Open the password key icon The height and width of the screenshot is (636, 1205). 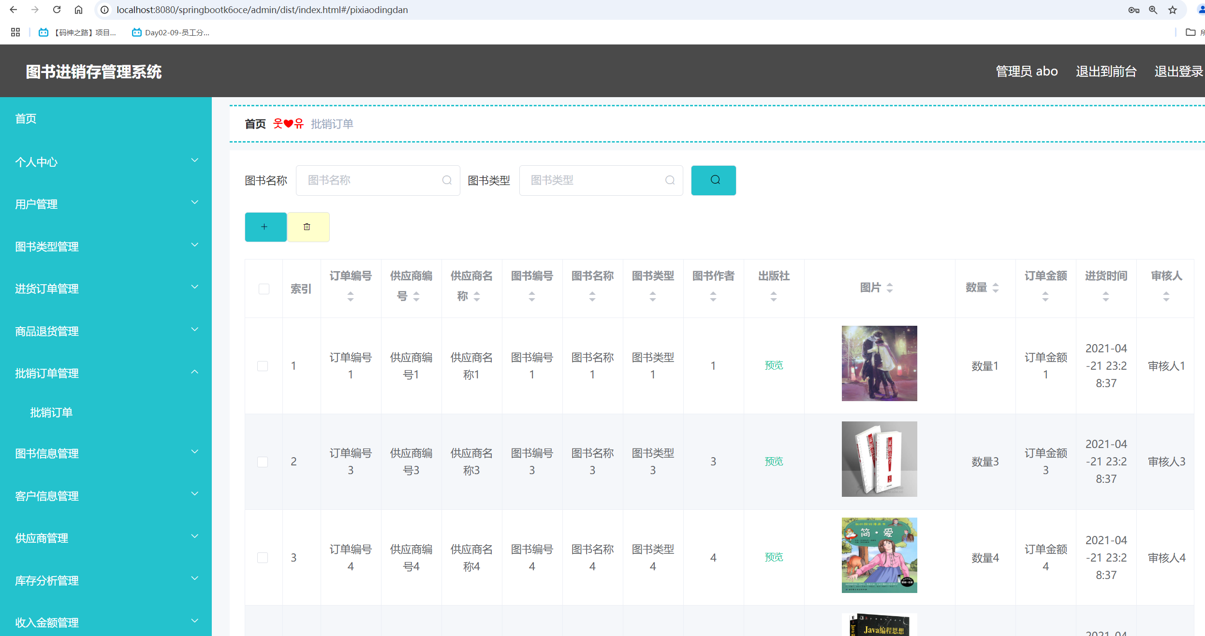click(x=1133, y=10)
